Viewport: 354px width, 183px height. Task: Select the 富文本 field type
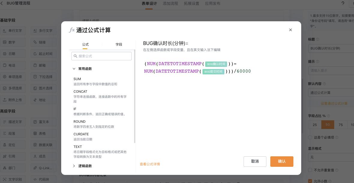(43, 122)
